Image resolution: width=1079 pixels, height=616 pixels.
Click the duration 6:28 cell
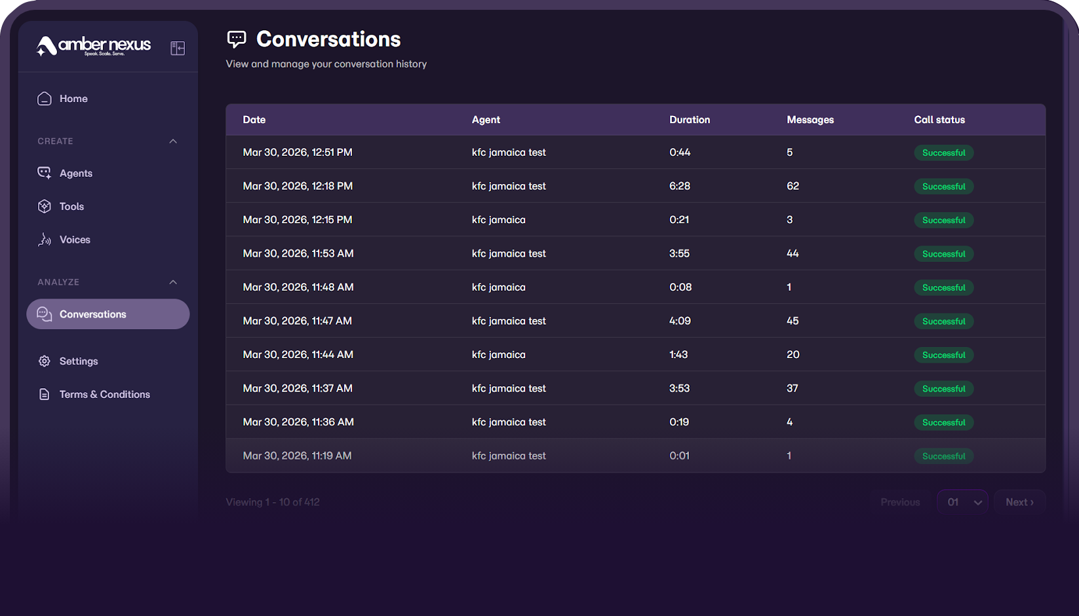coord(680,186)
